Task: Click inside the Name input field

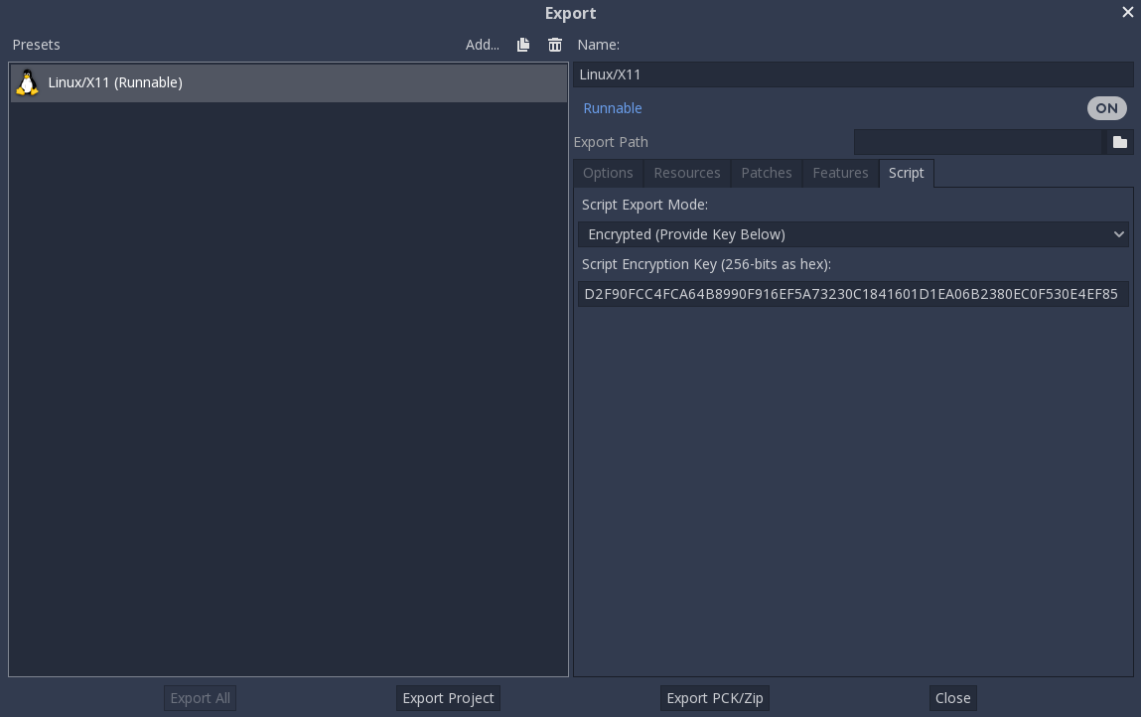Action: 853,74
